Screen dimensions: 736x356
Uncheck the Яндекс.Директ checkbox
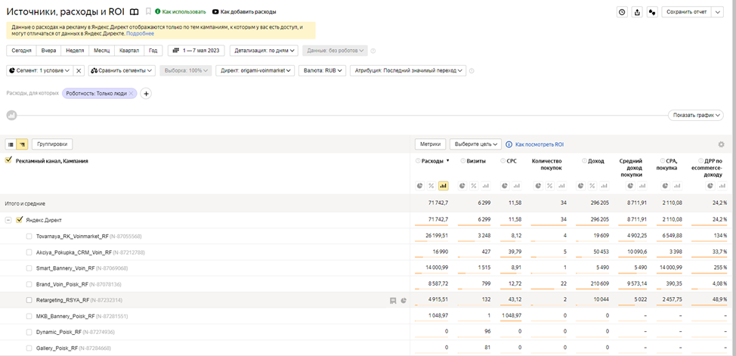click(20, 220)
